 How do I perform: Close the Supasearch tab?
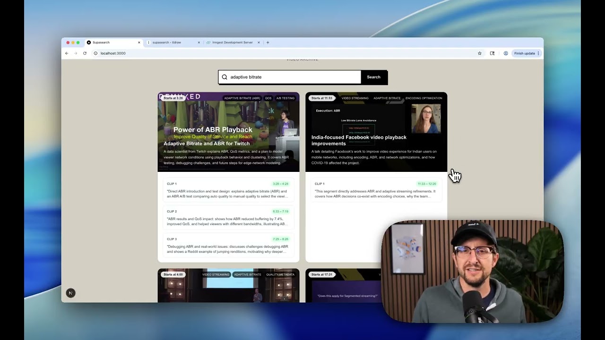(x=139, y=42)
